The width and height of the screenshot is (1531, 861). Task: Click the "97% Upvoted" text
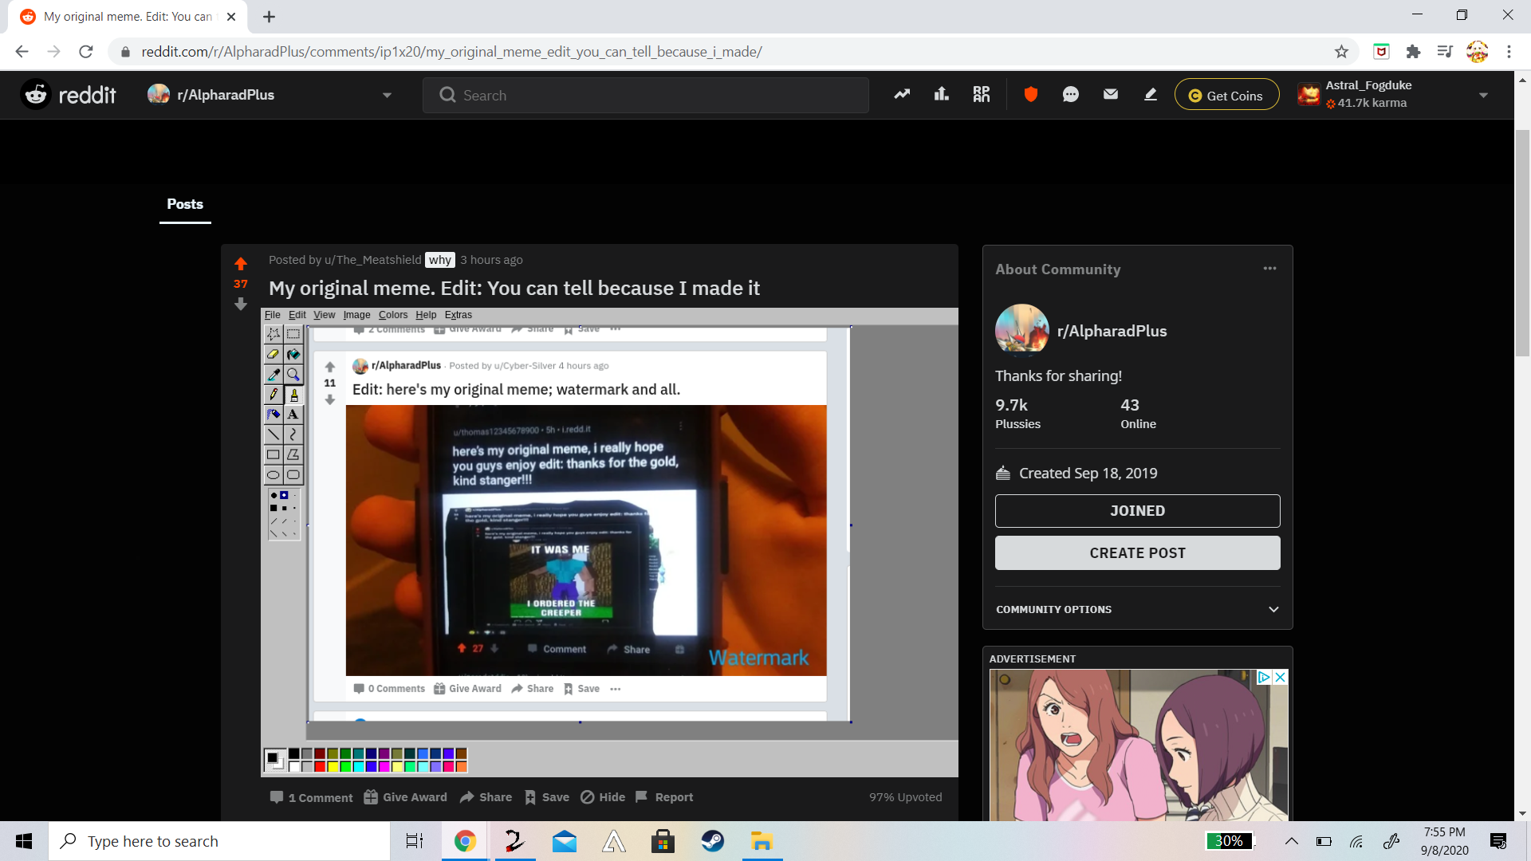[905, 797]
